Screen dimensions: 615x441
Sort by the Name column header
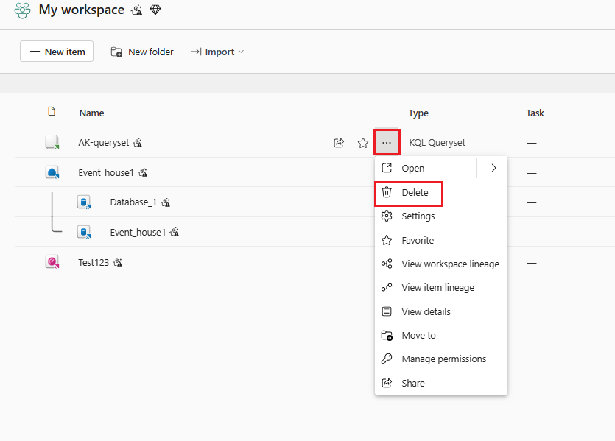tap(91, 113)
